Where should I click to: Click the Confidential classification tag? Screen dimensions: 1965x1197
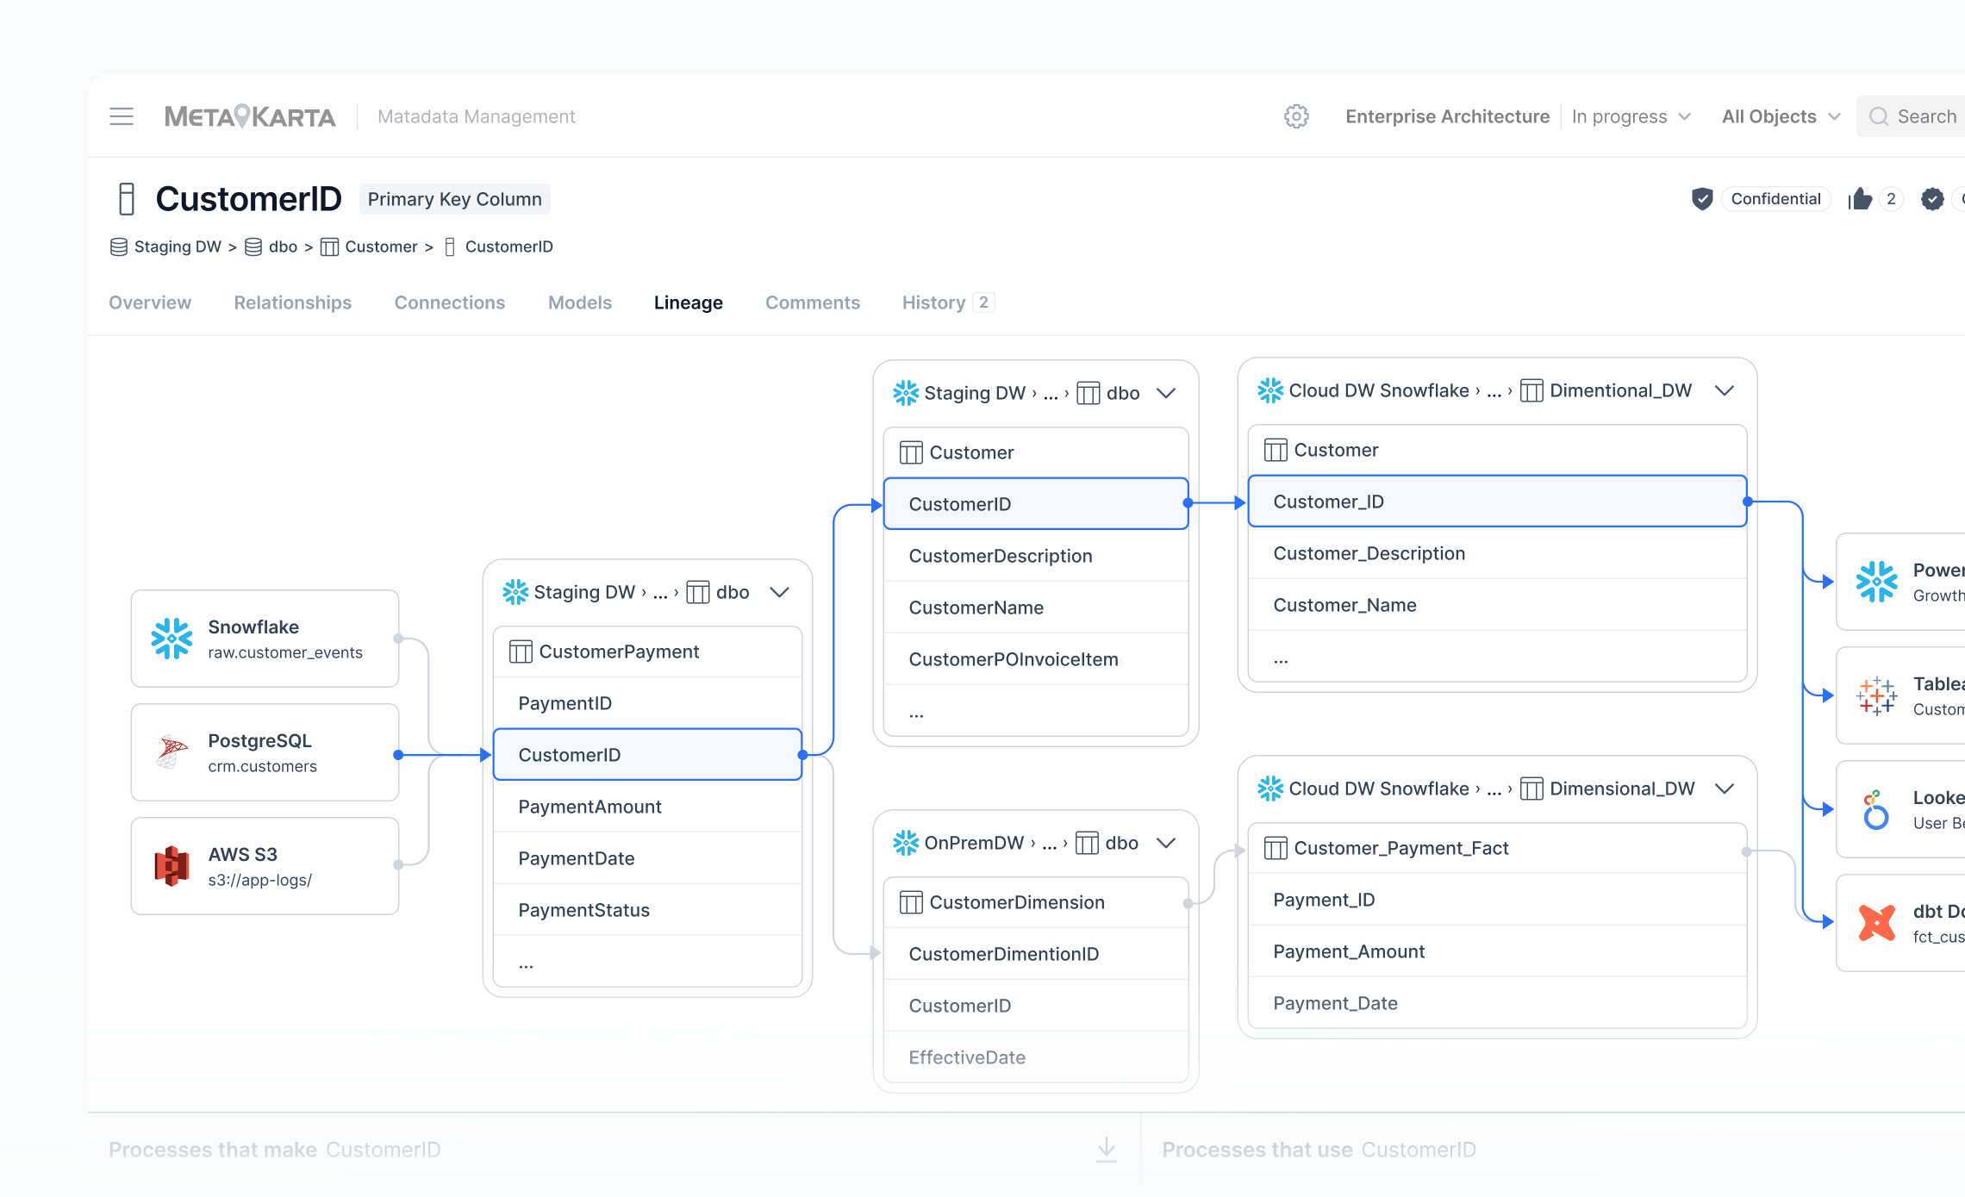[x=1775, y=199]
